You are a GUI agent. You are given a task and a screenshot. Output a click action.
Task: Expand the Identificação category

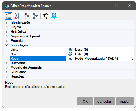coord(7,23)
